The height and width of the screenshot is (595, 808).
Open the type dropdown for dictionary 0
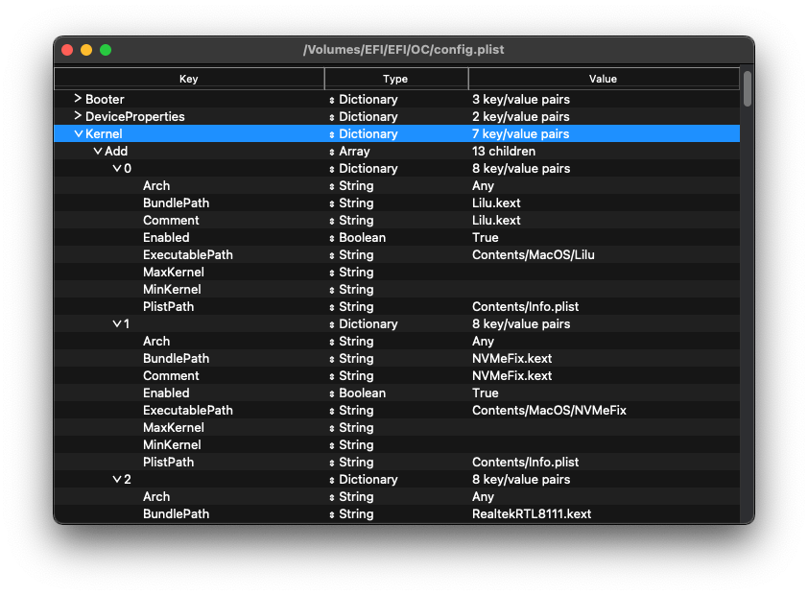point(332,169)
